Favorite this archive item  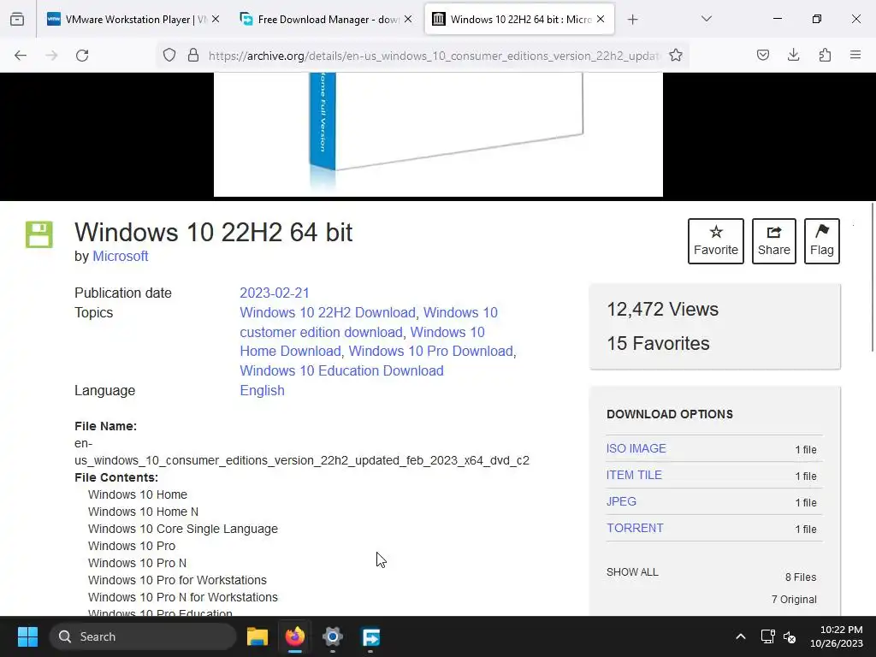716,240
